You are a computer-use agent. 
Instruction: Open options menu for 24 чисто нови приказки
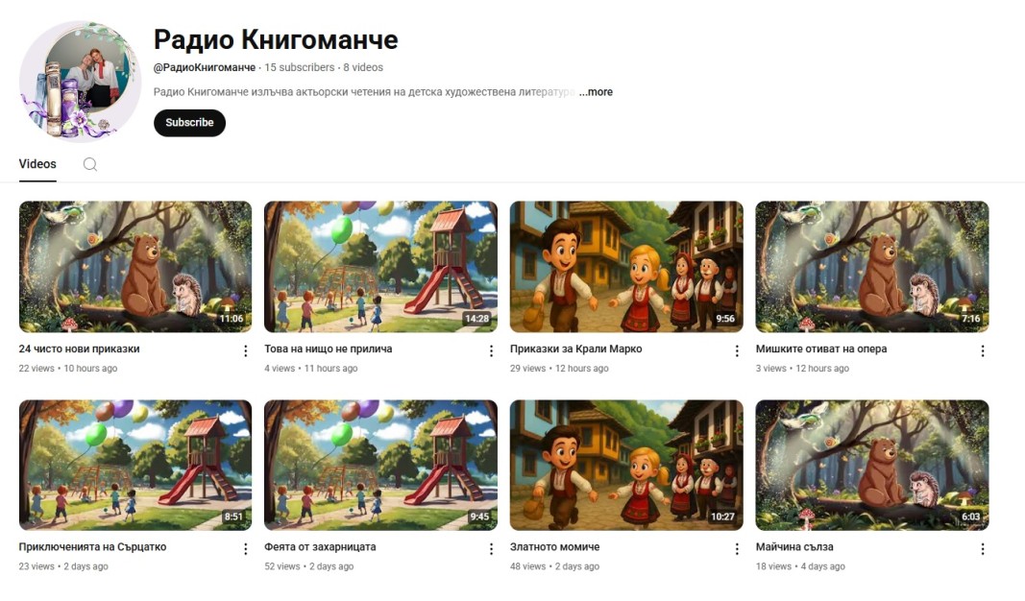coord(245,351)
